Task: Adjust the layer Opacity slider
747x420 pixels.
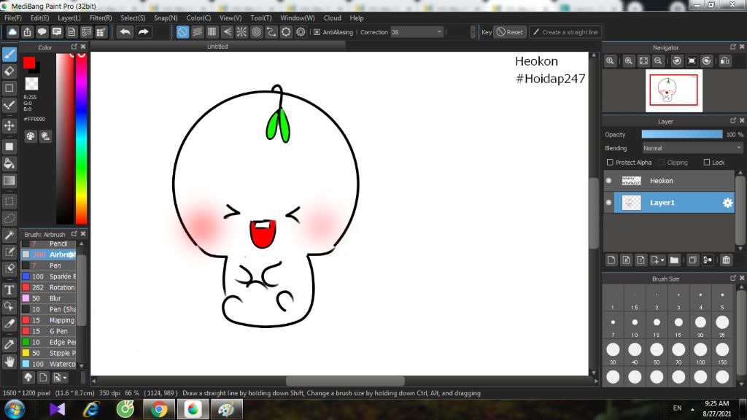Action: 682,135
